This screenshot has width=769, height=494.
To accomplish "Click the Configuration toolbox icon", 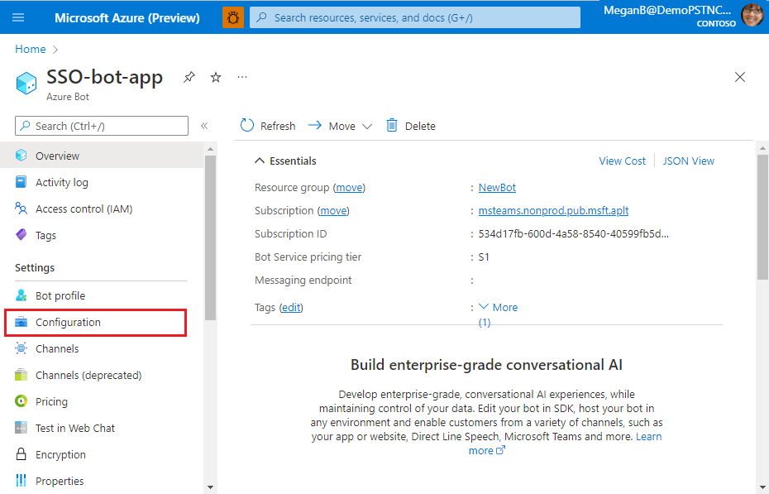I will pyautogui.click(x=21, y=322).
